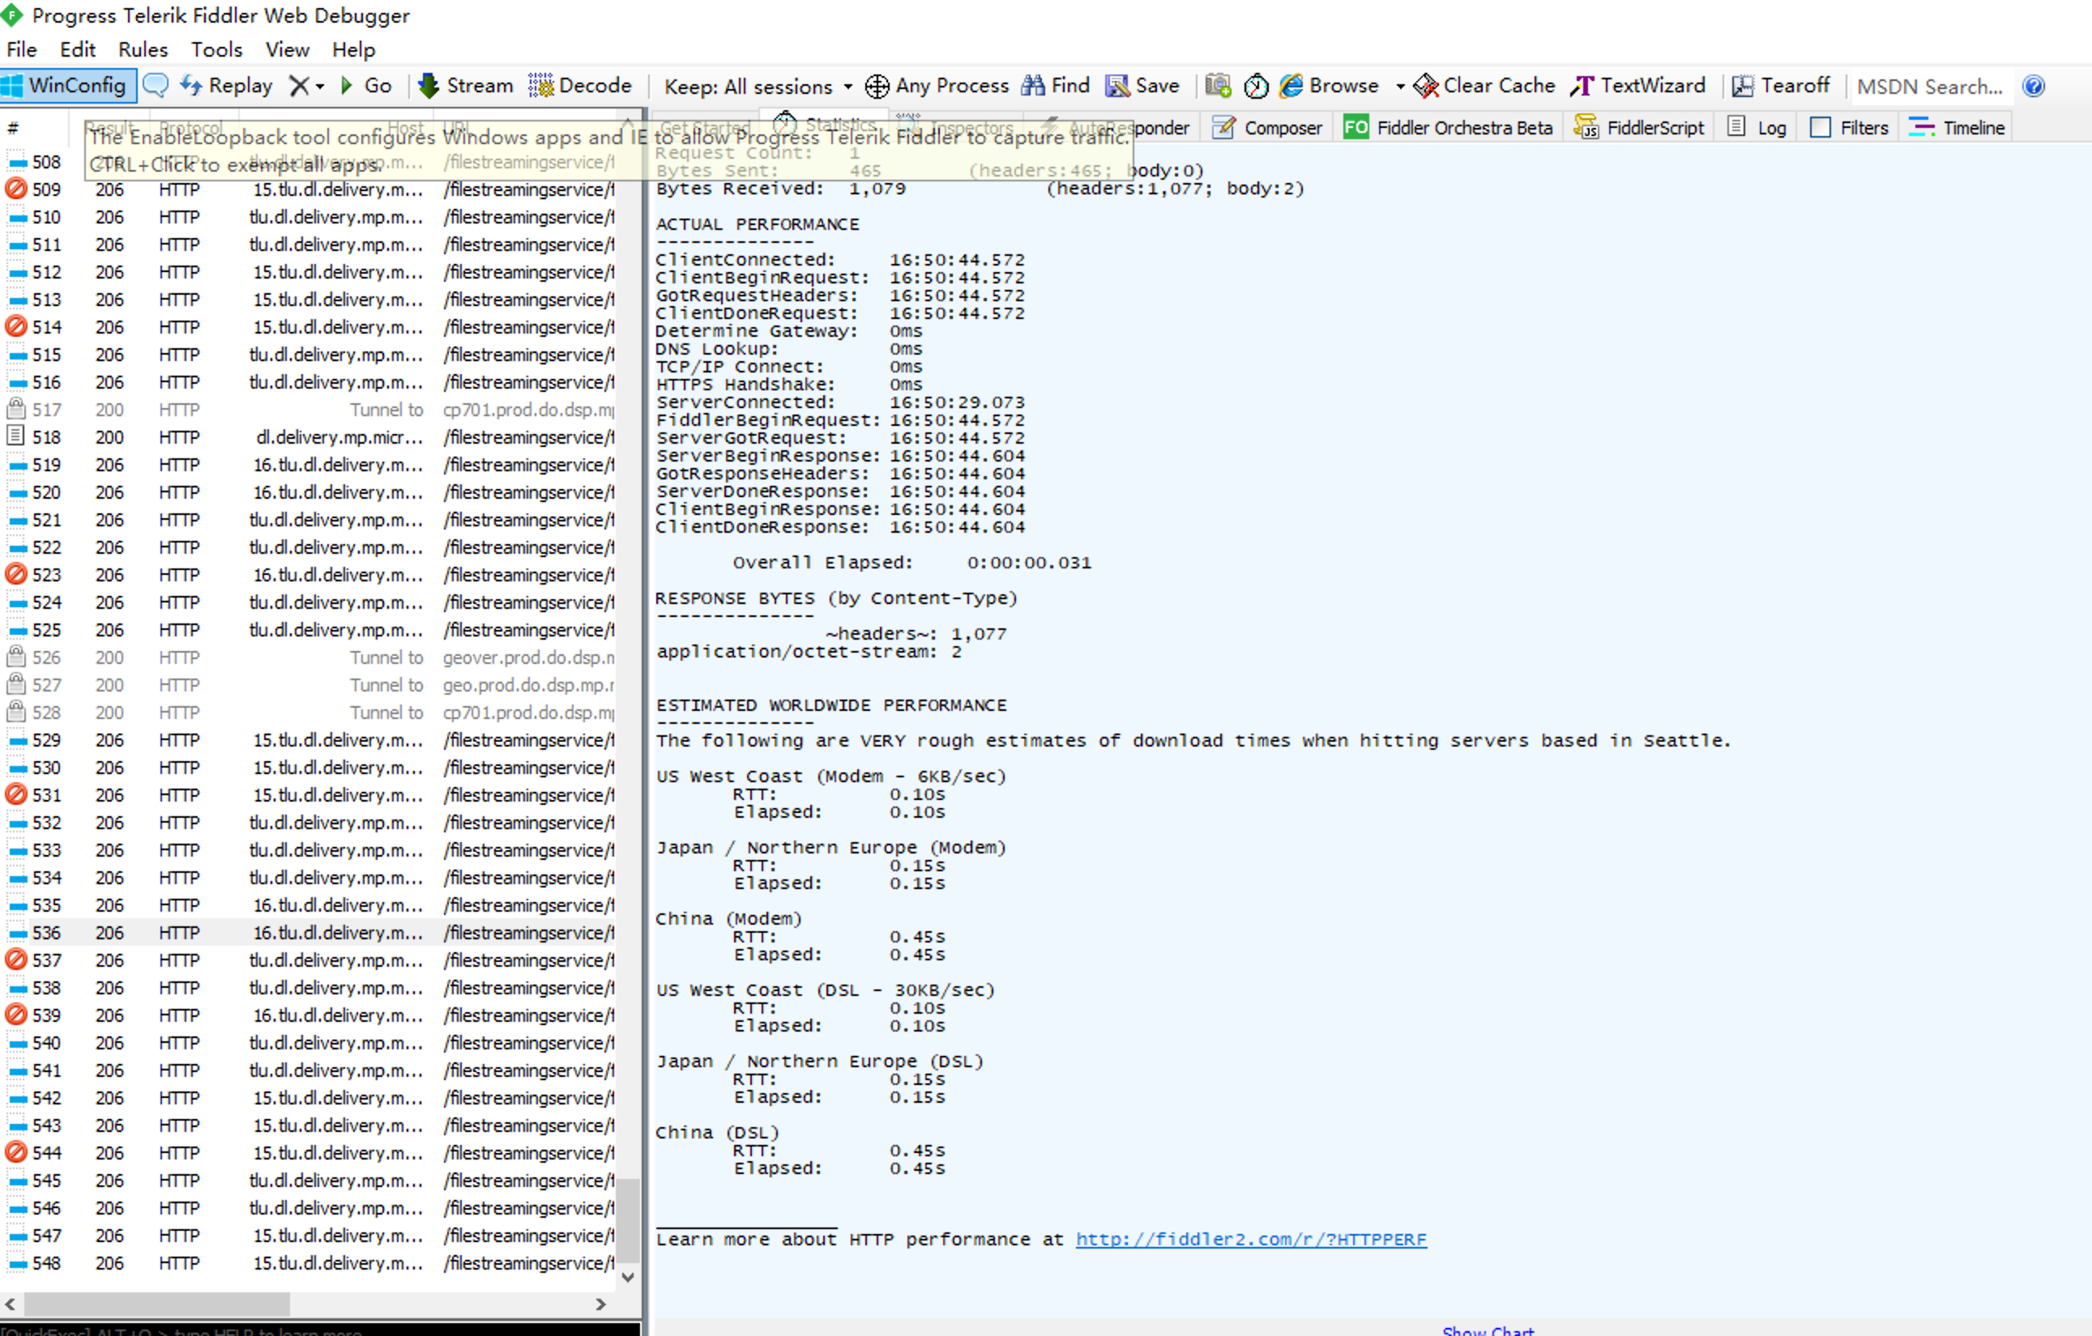Switch to the FiddlerScript tab
The width and height of the screenshot is (2092, 1336).
click(1639, 128)
